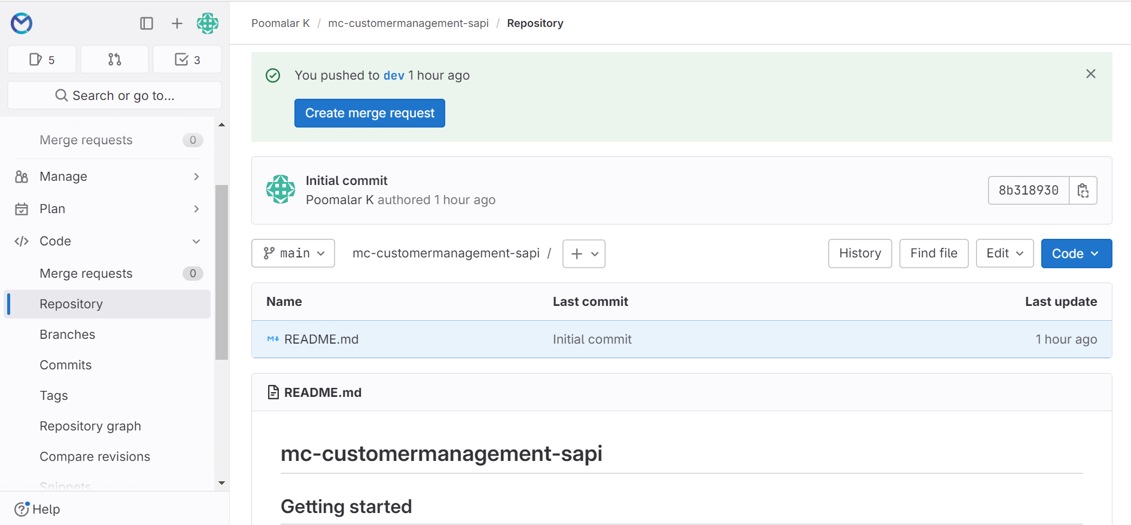This screenshot has width=1131, height=525.
Task: Open the Edit dropdown button
Action: click(1004, 253)
